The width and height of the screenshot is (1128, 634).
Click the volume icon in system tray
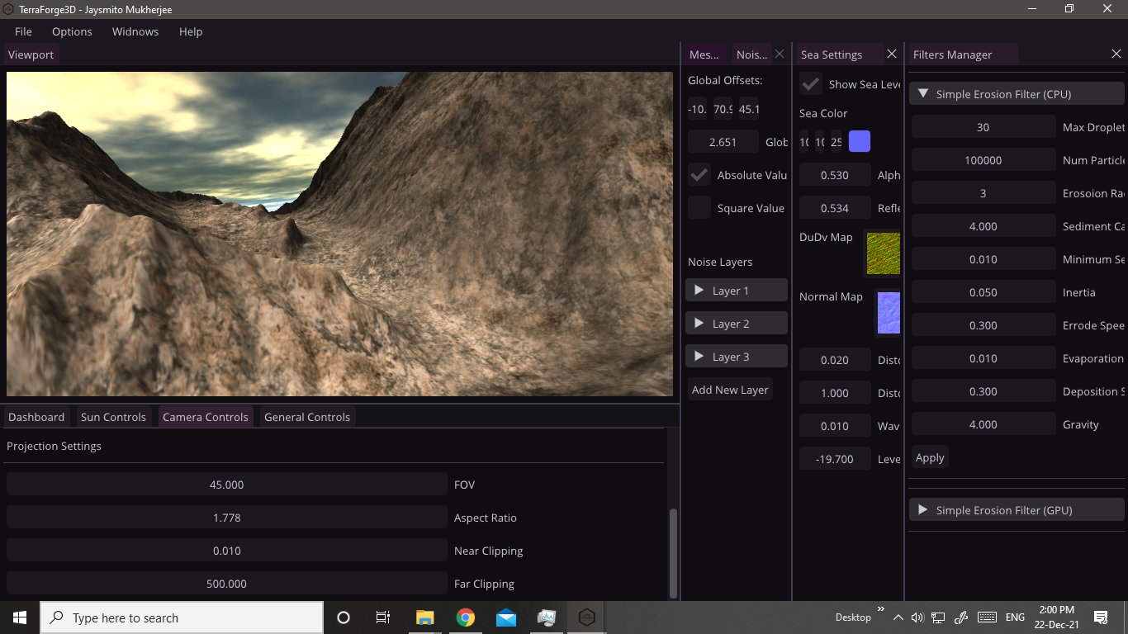coord(917,617)
